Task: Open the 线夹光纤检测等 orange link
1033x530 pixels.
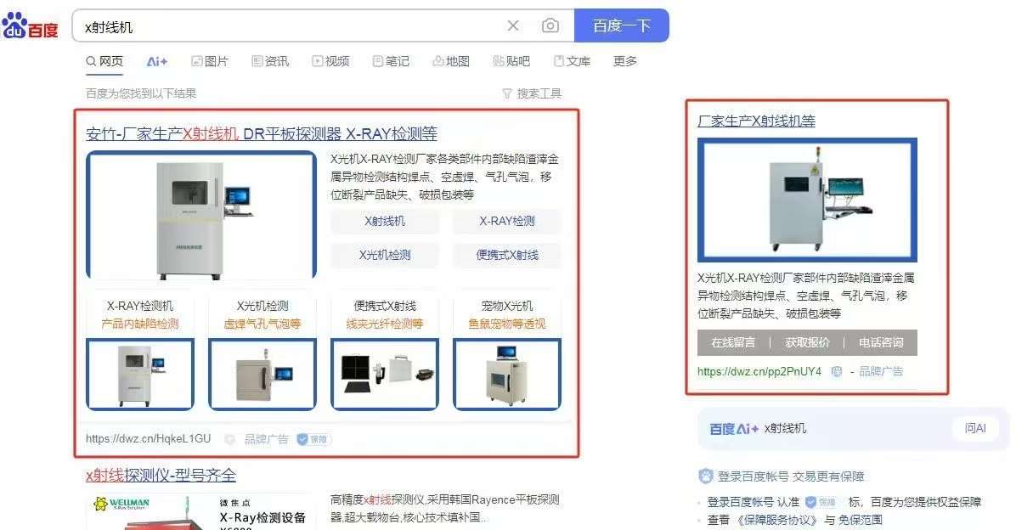Action: click(x=385, y=324)
